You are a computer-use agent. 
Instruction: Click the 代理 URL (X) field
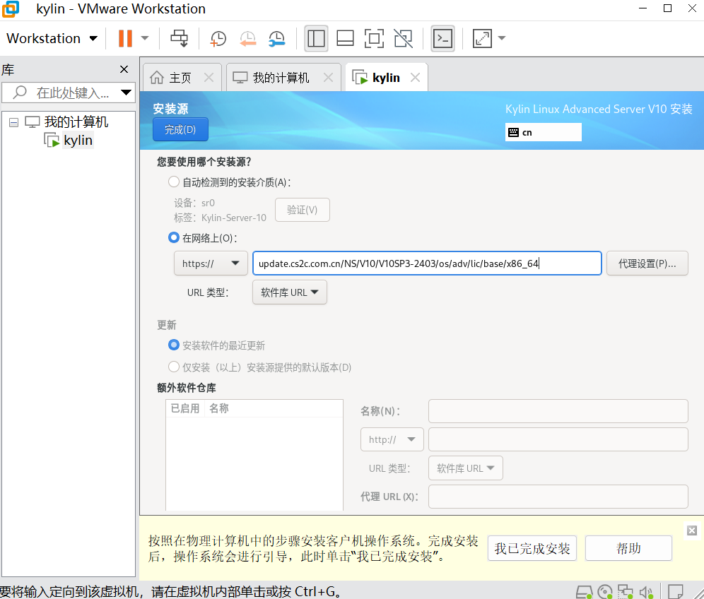pos(558,497)
